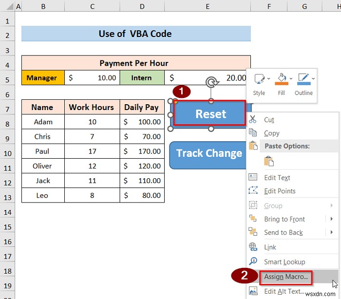This screenshot has height=299, width=341.
Task: Expand the Bring to Front submenu arrow
Action: pyautogui.click(x=331, y=219)
